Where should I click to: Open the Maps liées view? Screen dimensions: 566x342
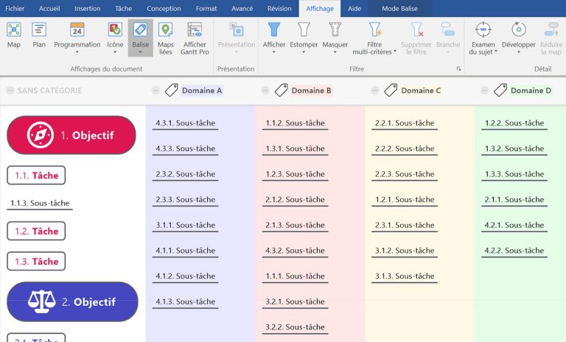[x=166, y=30]
